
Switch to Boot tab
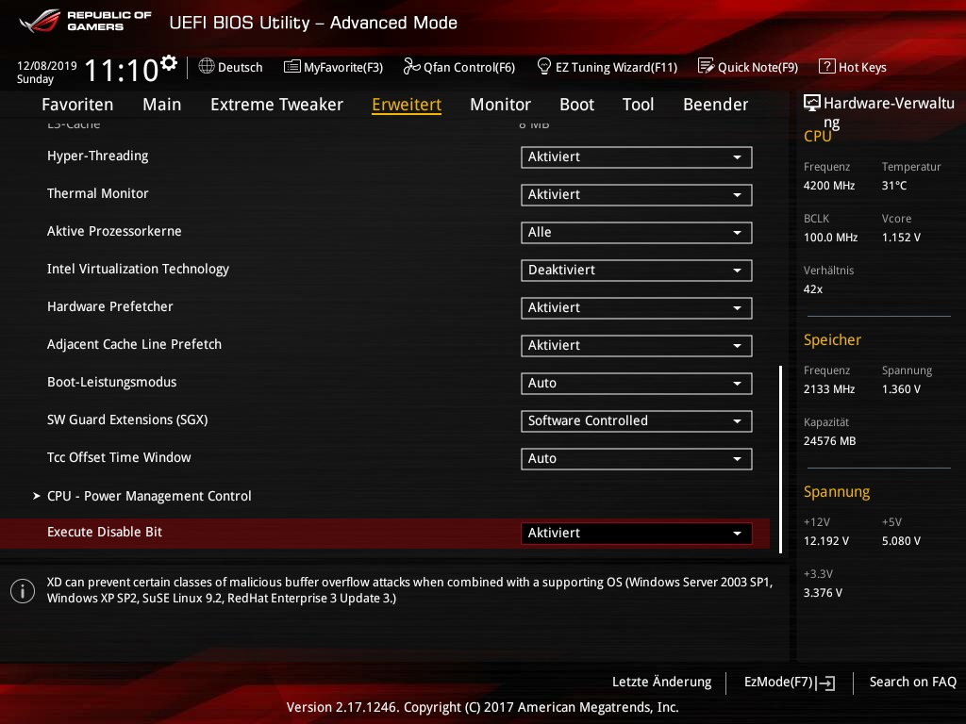tap(576, 104)
